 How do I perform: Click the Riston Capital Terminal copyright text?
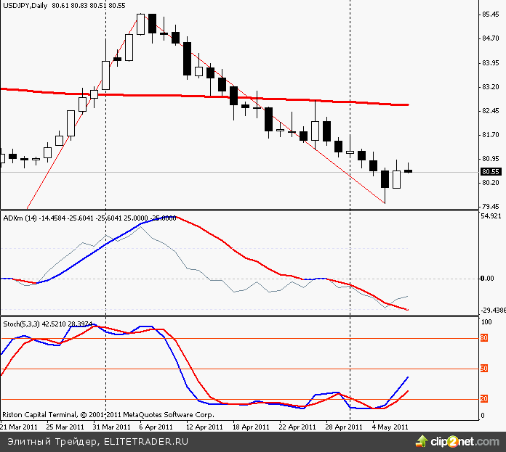tap(108, 415)
